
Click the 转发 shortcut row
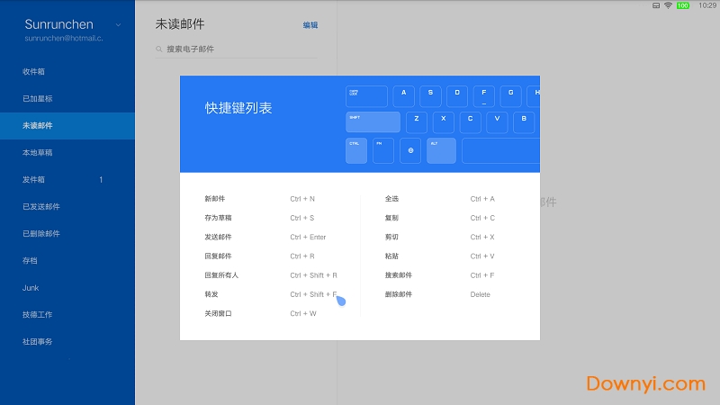coord(270,294)
